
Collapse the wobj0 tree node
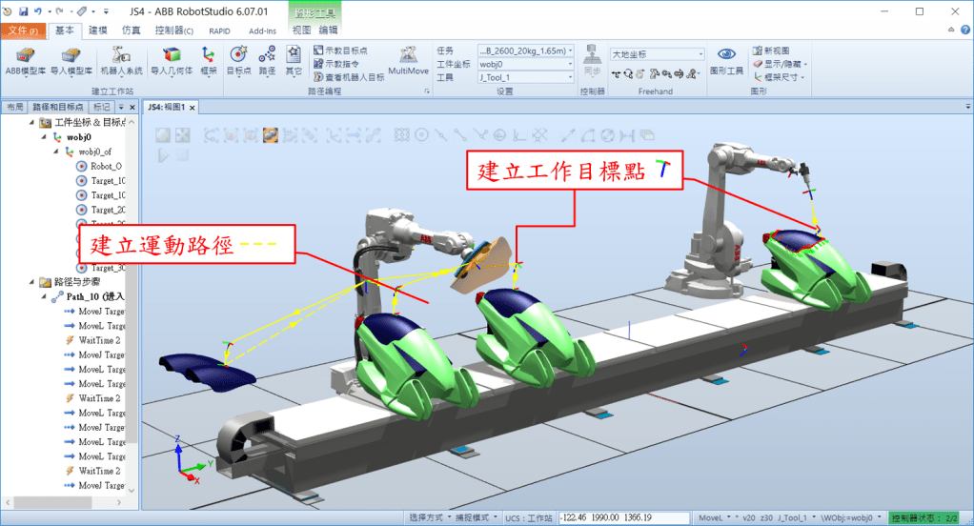[45, 137]
